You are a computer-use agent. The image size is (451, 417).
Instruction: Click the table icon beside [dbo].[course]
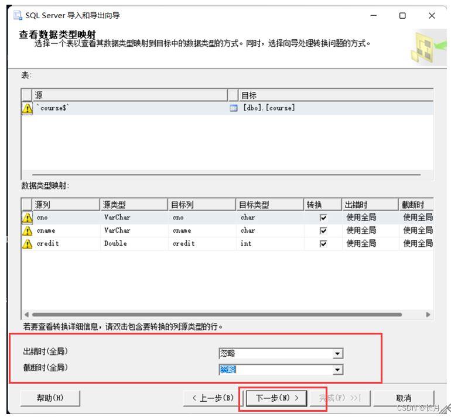(234, 108)
